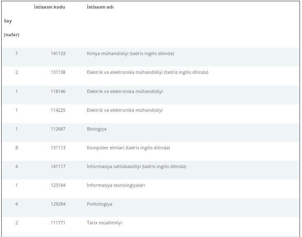The height and width of the screenshot is (237, 302).
Task: Select code 123184 cell
Action: coord(58,186)
